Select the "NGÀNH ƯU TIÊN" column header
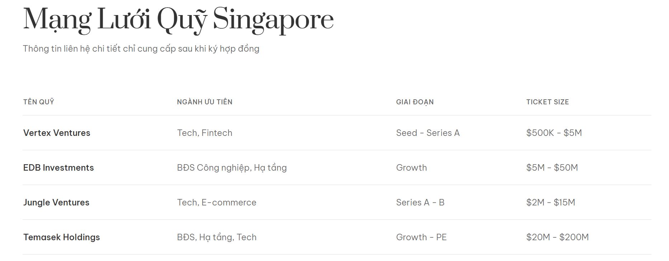Viewport: 669px width, 261px height. coord(204,102)
